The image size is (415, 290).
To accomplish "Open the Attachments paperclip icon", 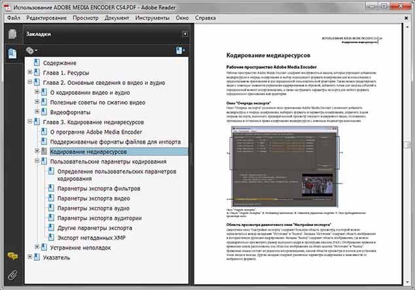I will point(12,275).
